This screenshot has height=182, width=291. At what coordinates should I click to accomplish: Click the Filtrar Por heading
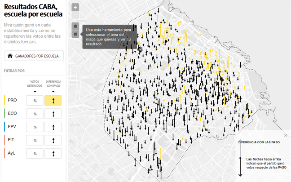[x=14, y=71]
